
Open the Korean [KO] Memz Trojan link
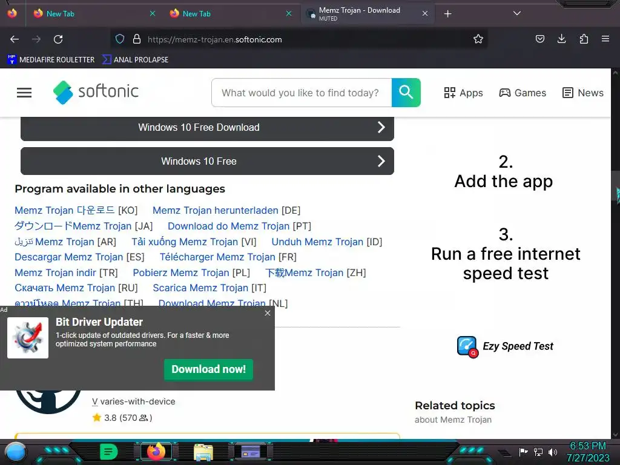point(65,210)
